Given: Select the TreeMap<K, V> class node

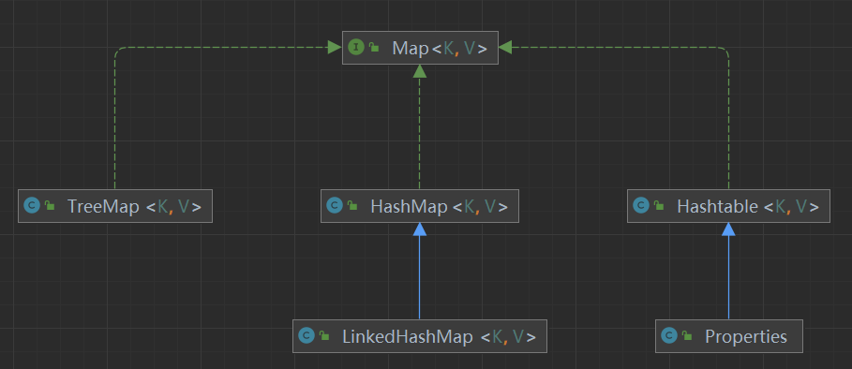Looking at the screenshot, I should click(x=115, y=206).
